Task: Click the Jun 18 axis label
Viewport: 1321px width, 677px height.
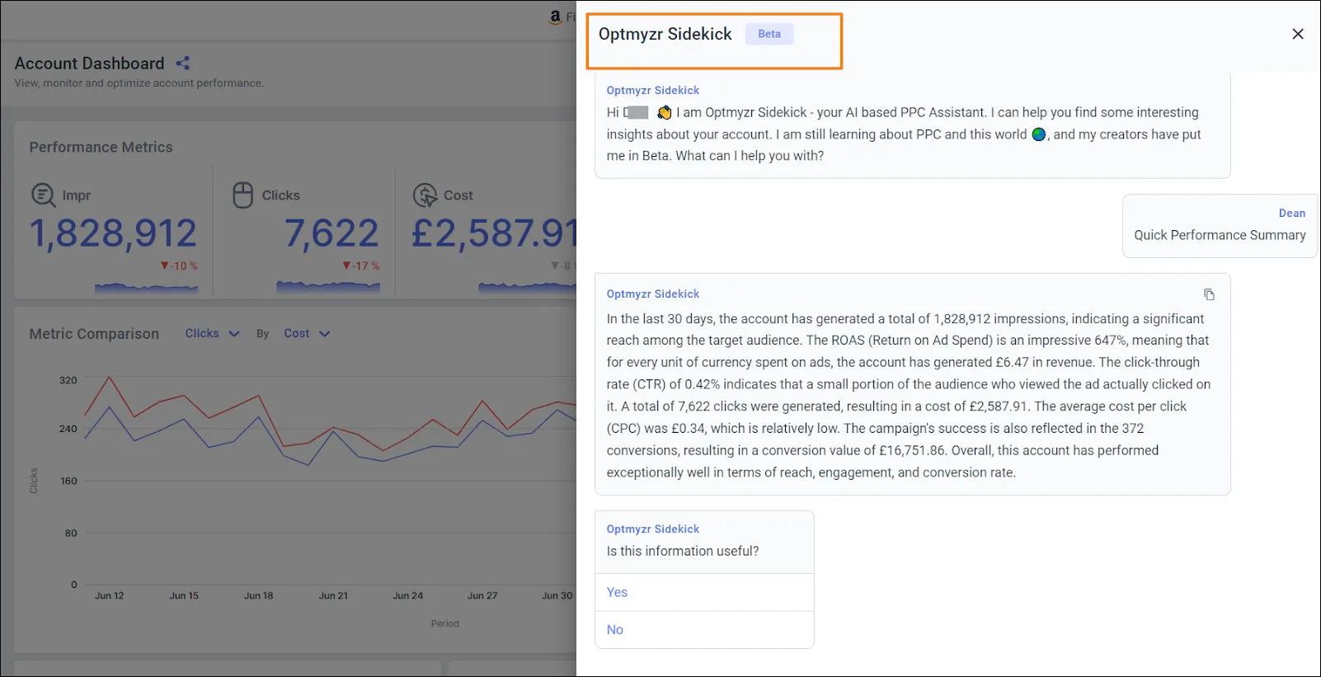Action: click(x=259, y=595)
